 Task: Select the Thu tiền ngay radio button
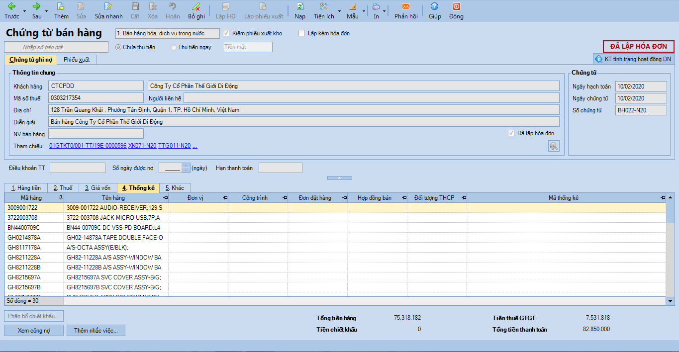click(173, 47)
